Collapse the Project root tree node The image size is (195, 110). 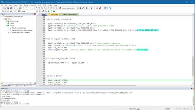point(2,16)
